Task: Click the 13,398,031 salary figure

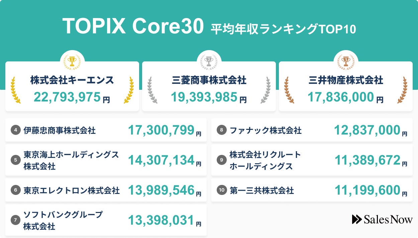Action: [161, 220]
